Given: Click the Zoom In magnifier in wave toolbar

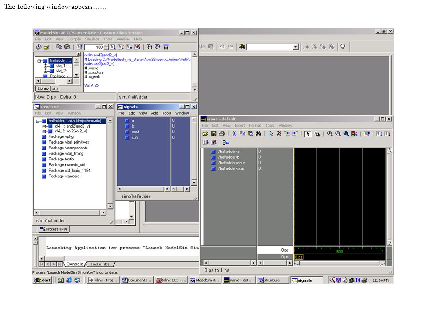Looking at the screenshot, I should [330, 134].
